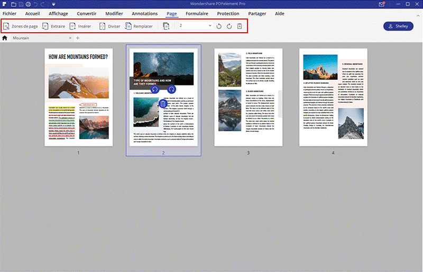Select the Page tab
The image size is (423, 272).
tap(171, 14)
